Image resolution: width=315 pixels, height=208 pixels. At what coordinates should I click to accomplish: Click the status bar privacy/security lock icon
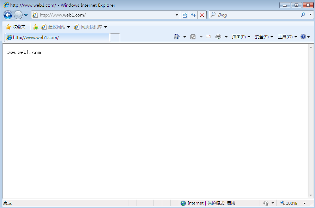pos(266,203)
